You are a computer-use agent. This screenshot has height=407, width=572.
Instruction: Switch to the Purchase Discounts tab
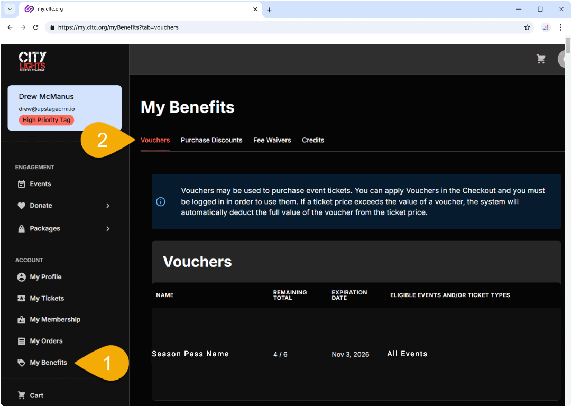point(211,140)
